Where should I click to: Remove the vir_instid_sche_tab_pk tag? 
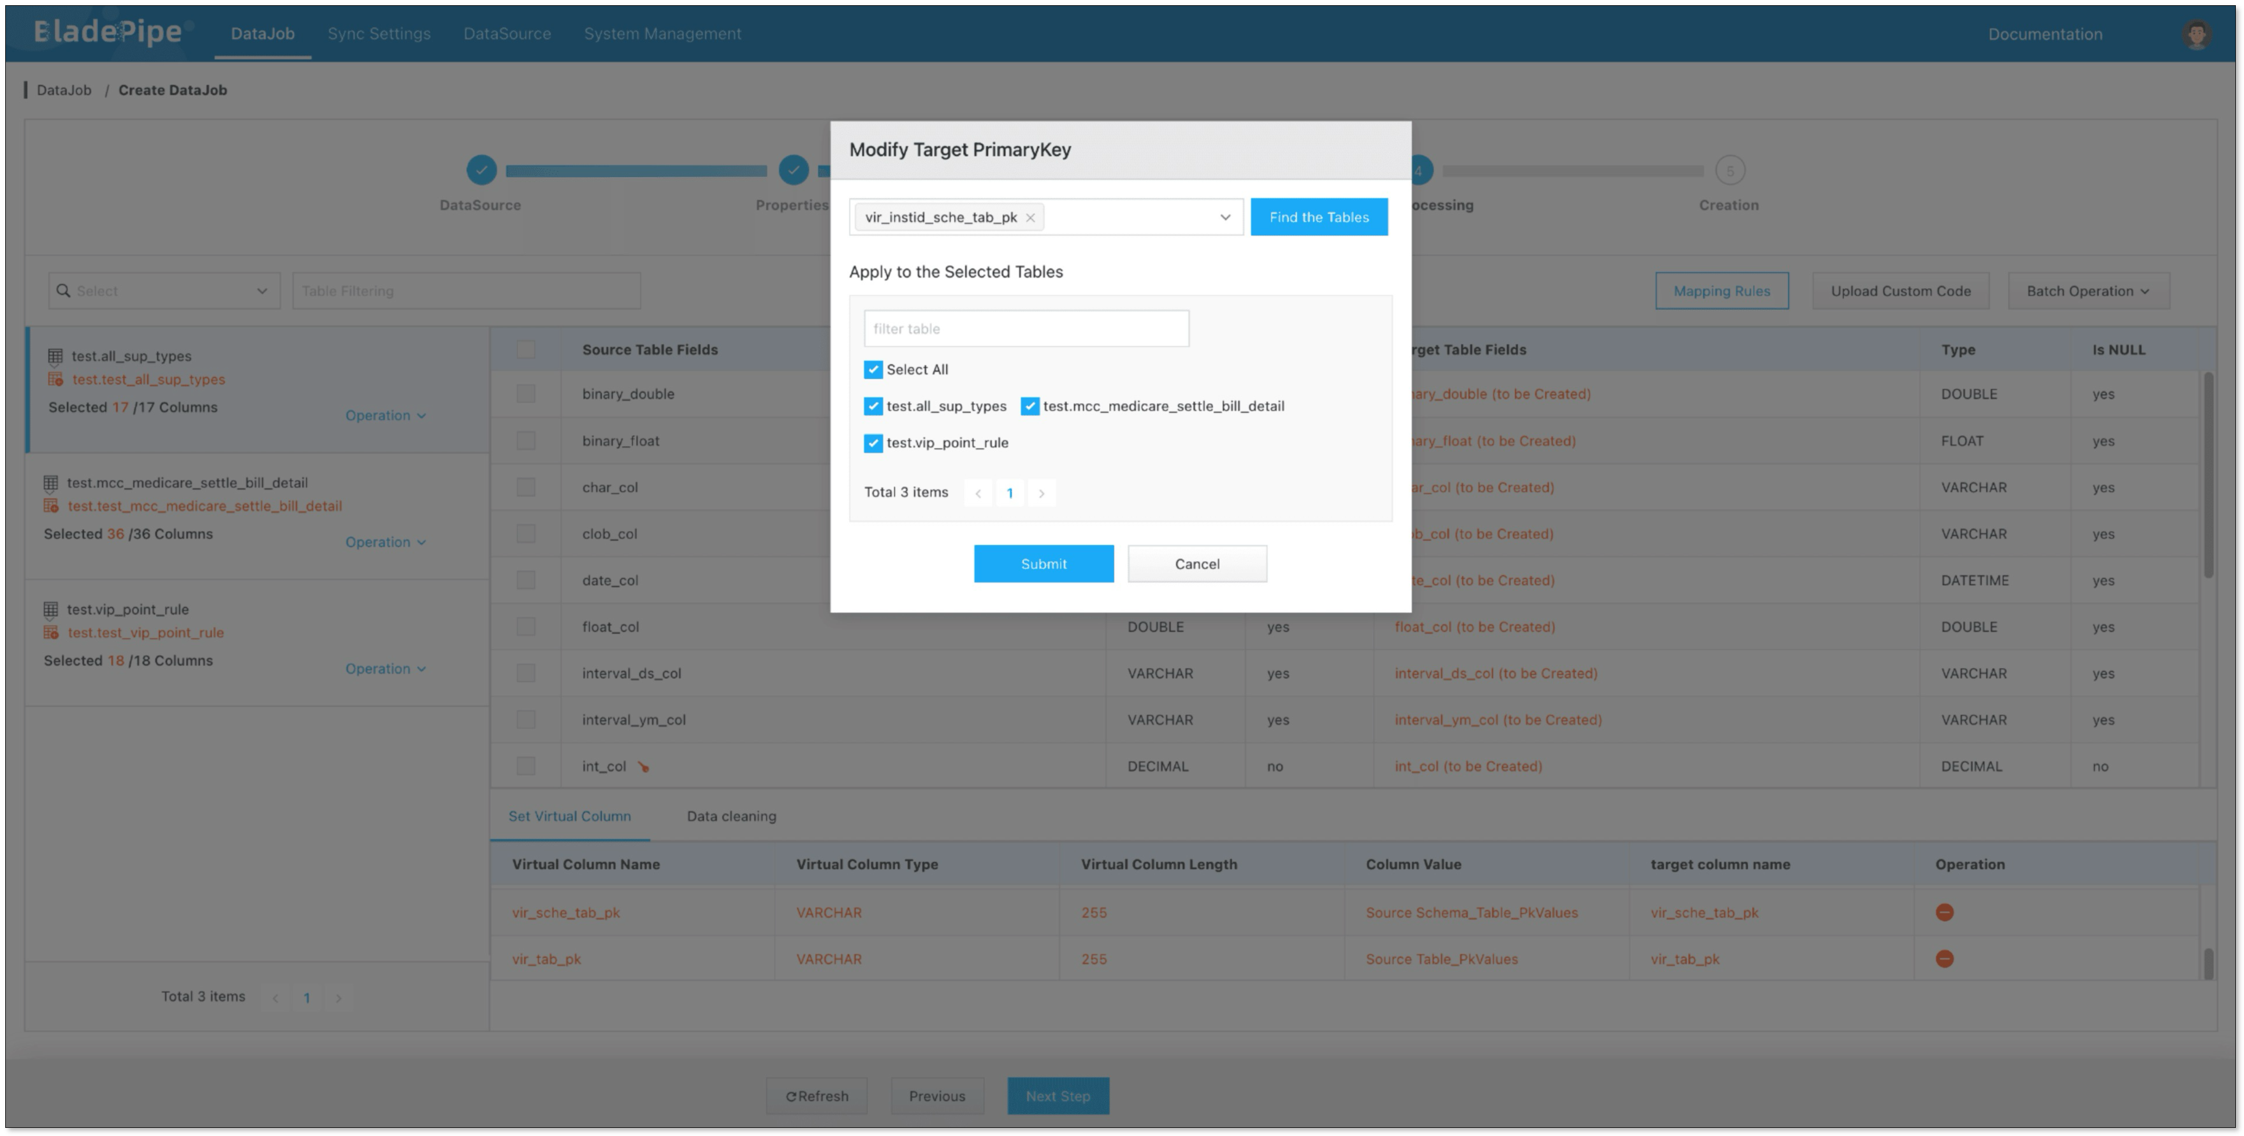(1030, 218)
